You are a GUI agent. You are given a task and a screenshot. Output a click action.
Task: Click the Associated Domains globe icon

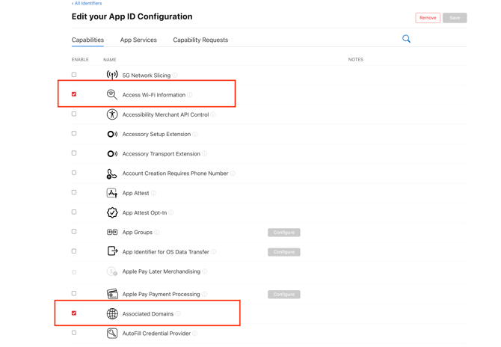tap(112, 314)
